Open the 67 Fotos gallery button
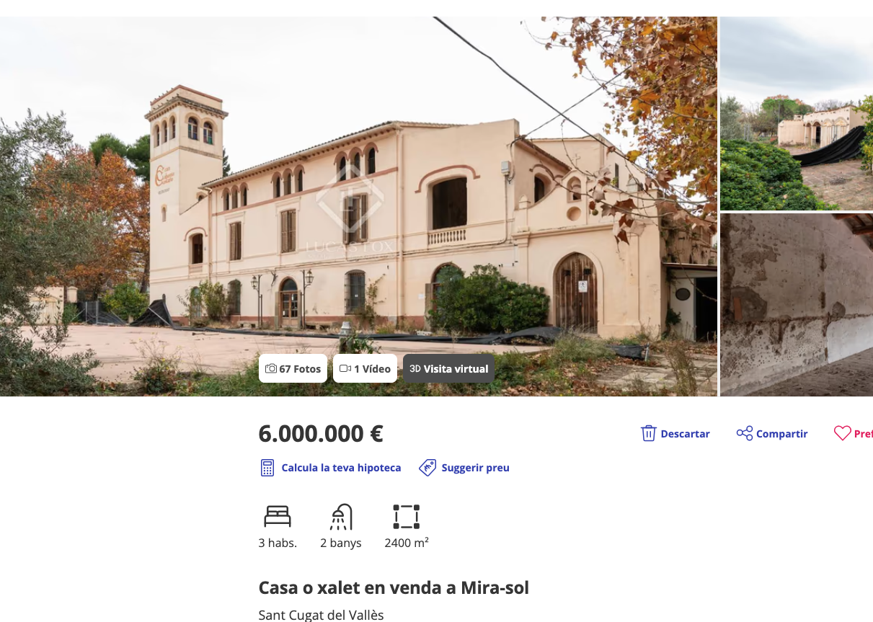The image size is (873, 622). pos(293,368)
